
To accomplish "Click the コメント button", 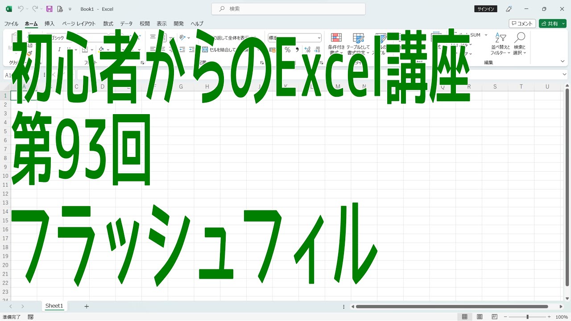I will [x=522, y=24].
